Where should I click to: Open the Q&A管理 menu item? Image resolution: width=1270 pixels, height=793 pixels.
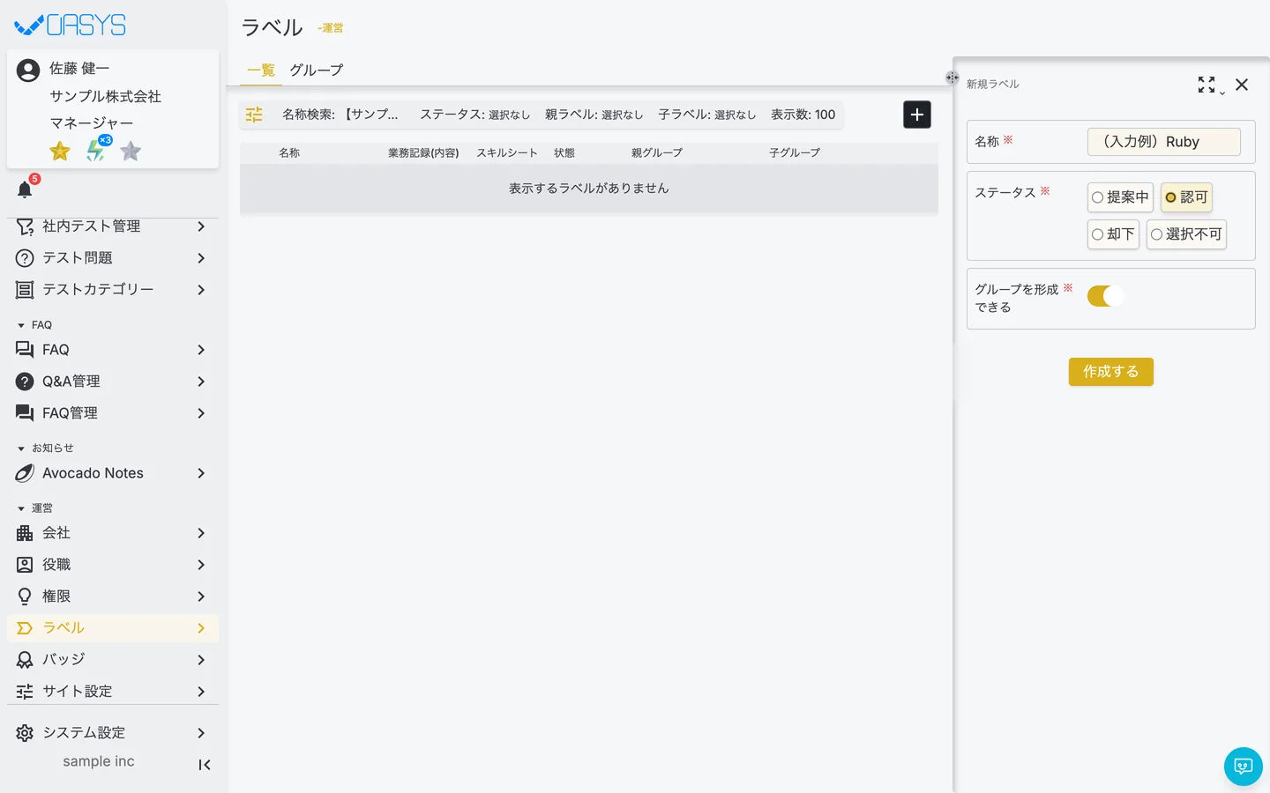(113, 382)
